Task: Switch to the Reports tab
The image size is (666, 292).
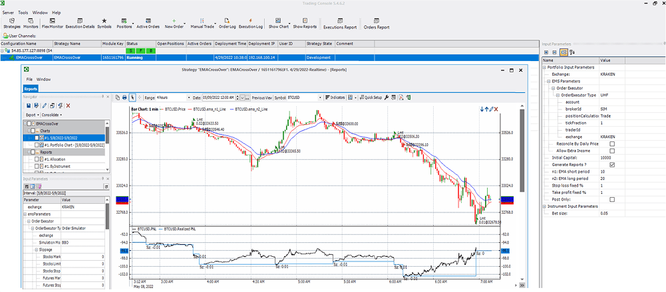Action: coord(31,88)
